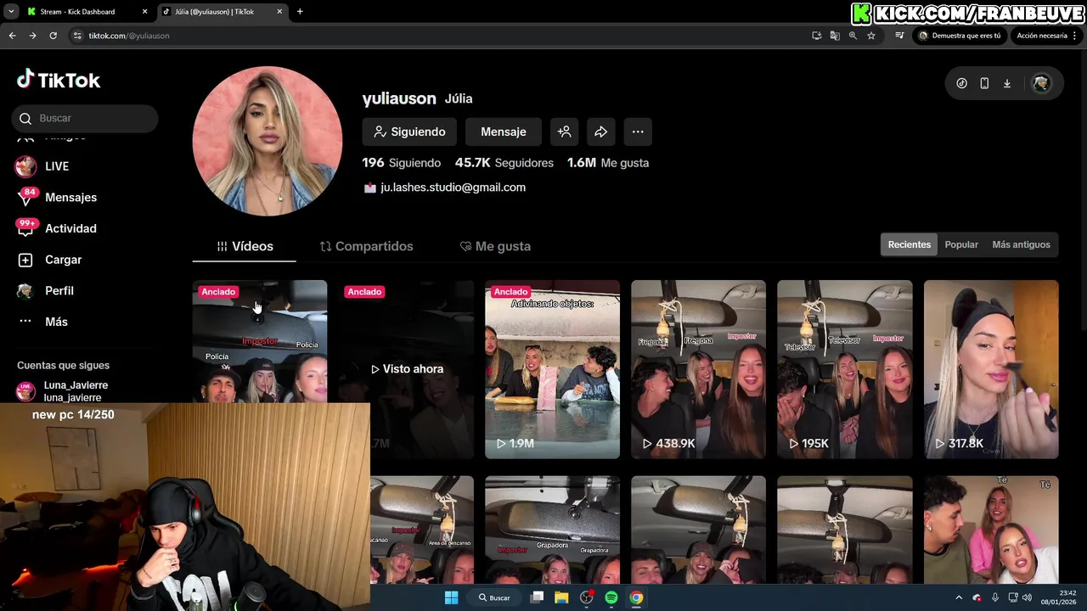
Task: Open Spotify from the taskbar
Action: 611,597
